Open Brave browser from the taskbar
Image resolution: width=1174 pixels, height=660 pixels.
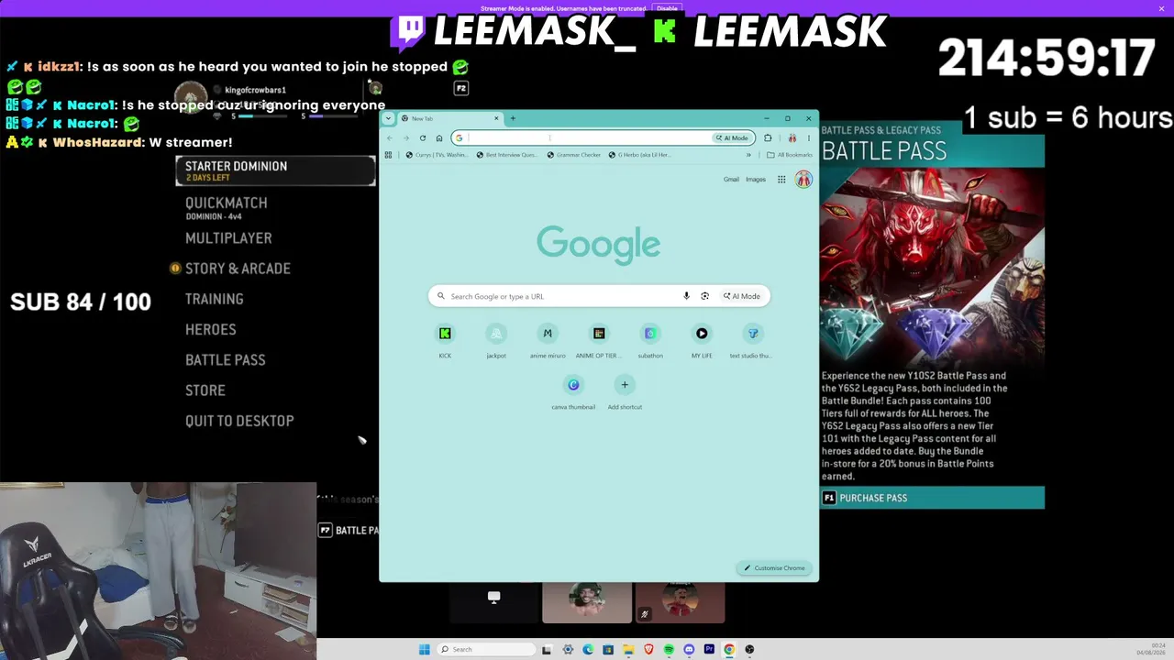tap(648, 650)
